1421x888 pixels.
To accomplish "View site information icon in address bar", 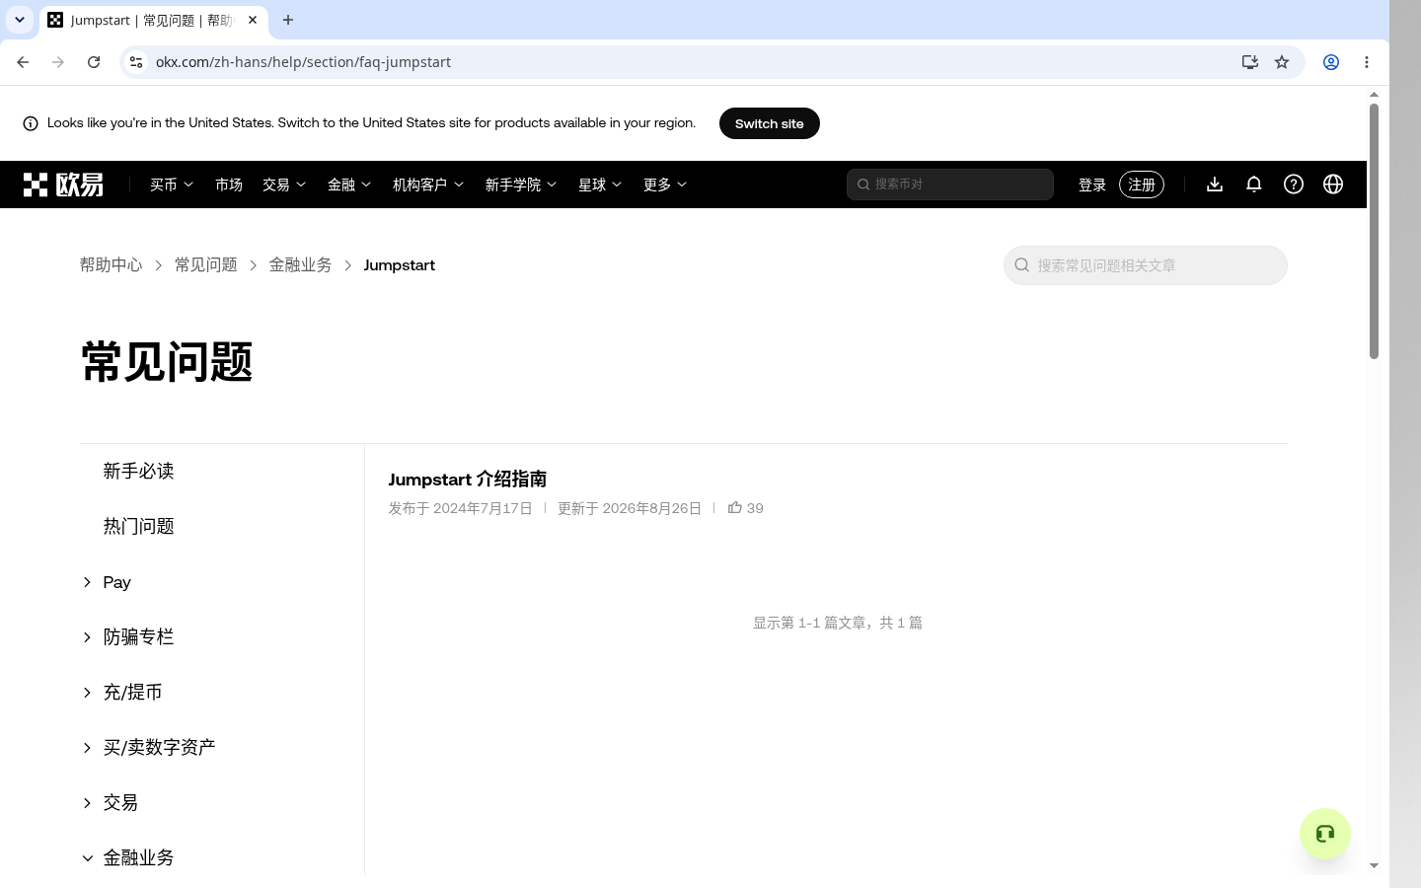I will 136,62.
